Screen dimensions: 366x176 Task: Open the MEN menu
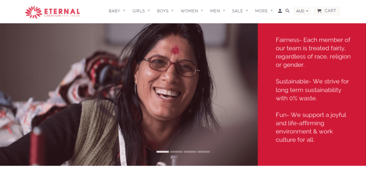(218, 11)
